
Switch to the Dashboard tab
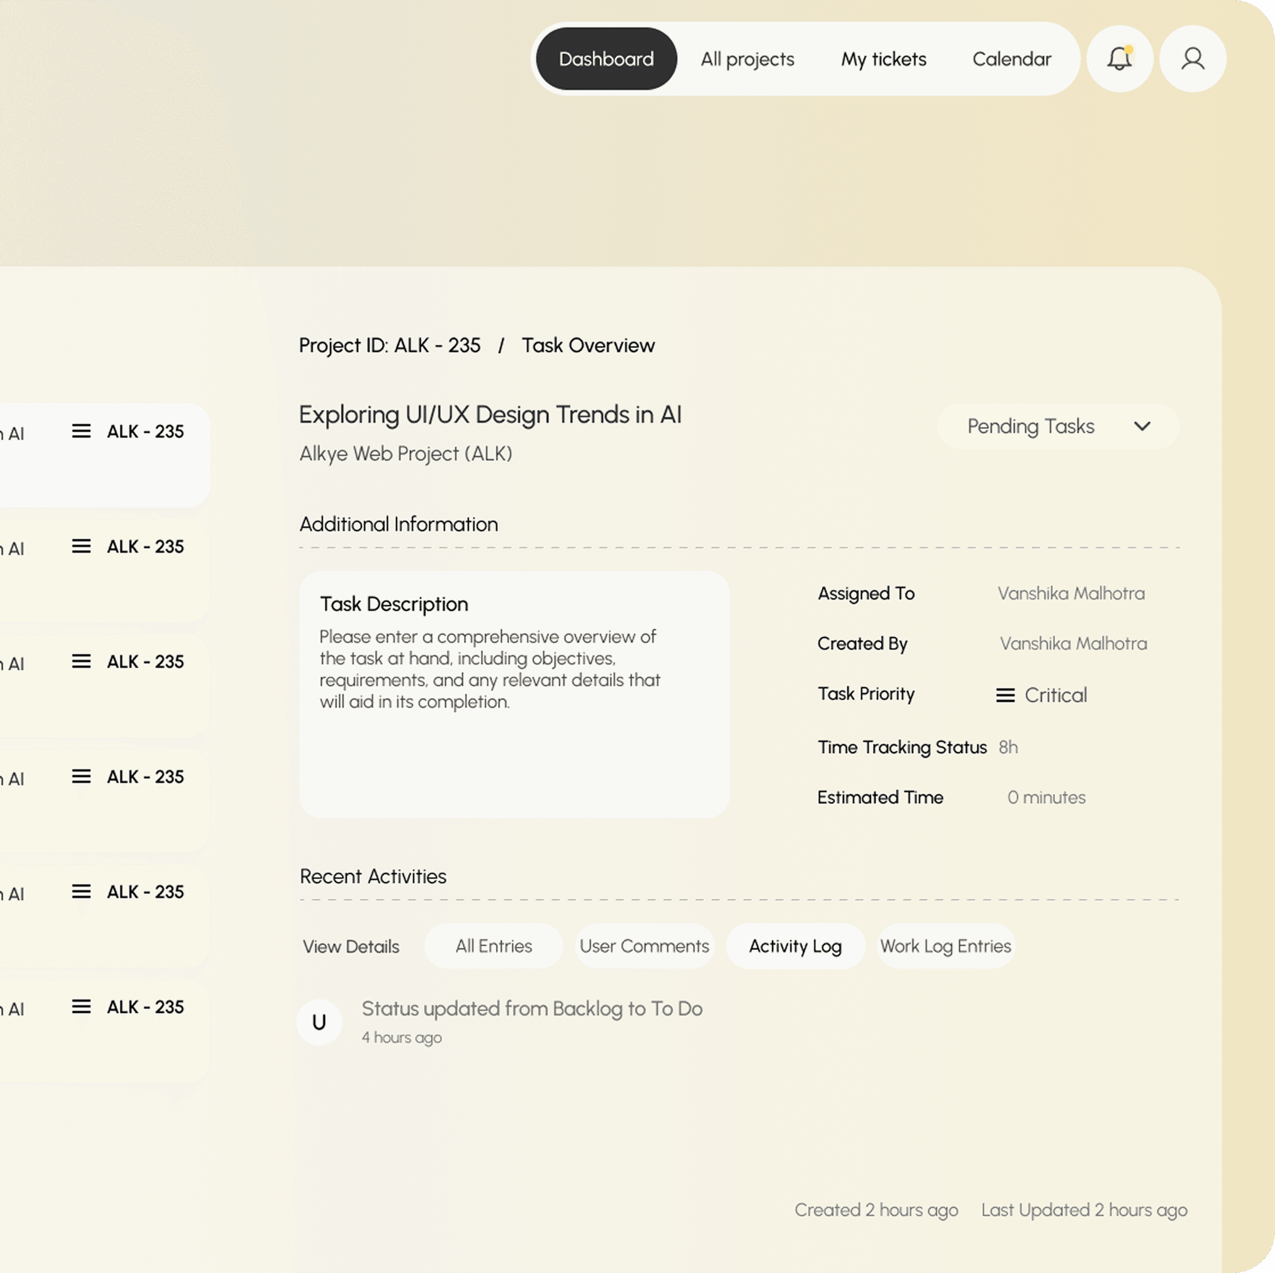coord(606,59)
